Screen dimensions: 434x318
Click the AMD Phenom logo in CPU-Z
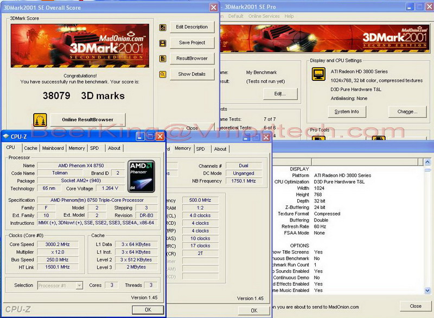click(x=141, y=176)
